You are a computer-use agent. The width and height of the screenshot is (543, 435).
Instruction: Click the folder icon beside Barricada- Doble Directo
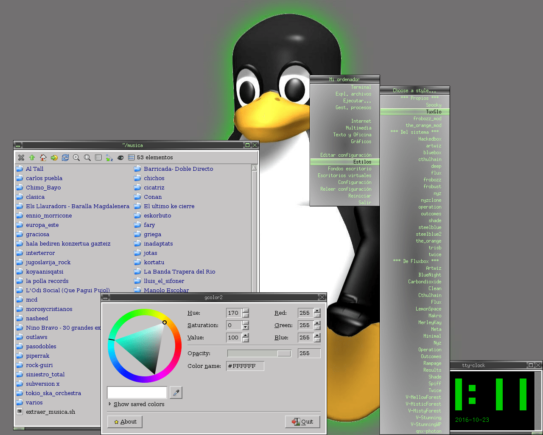[x=137, y=169]
